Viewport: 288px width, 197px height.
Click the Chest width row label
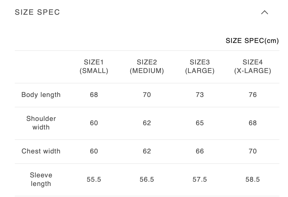41,151
